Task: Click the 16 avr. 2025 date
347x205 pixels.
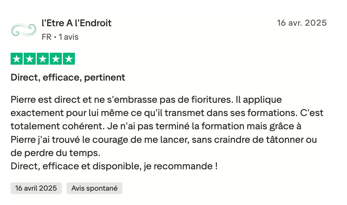Action: 302,23
